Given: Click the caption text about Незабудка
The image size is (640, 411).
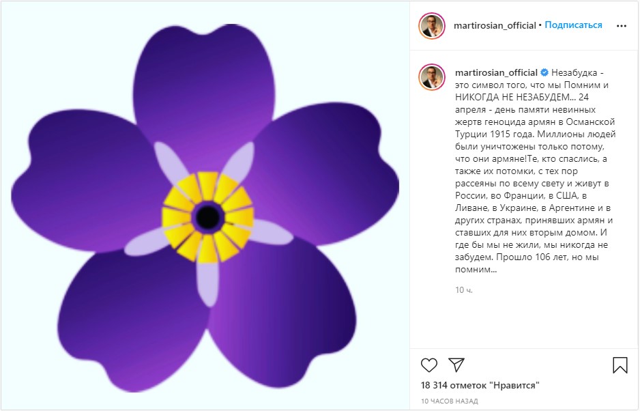Looking at the screenshot, I should point(536,171).
